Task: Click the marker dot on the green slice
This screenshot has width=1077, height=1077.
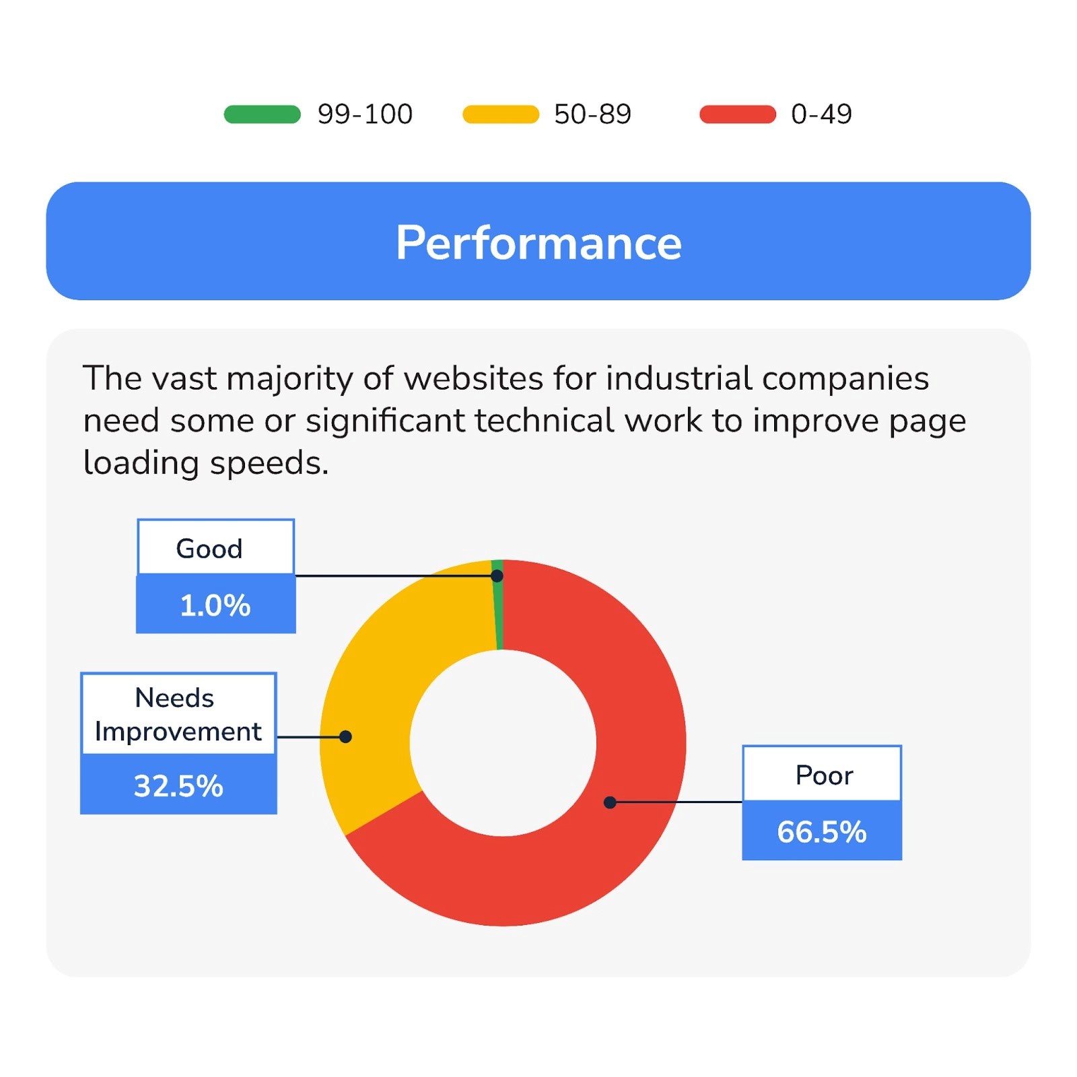Action: pyautogui.click(x=497, y=576)
